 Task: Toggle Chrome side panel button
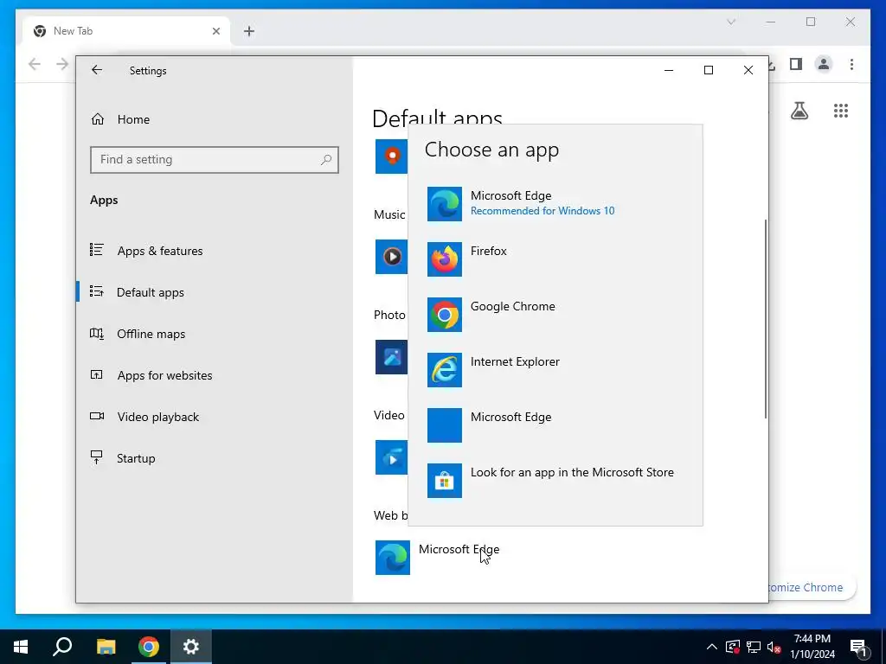click(796, 64)
